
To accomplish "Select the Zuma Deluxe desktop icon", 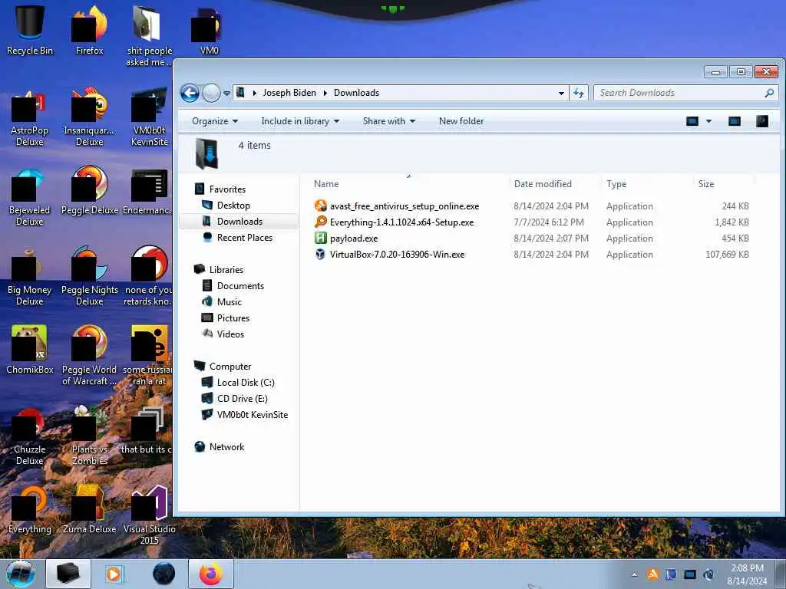I will click(x=90, y=511).
